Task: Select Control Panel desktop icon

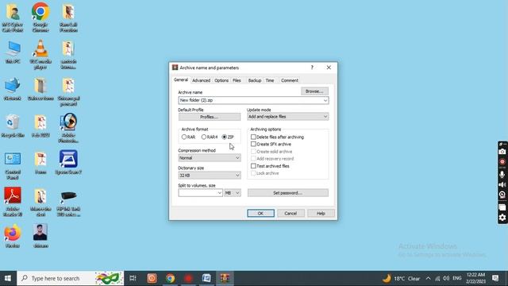Action: [13, 166]
